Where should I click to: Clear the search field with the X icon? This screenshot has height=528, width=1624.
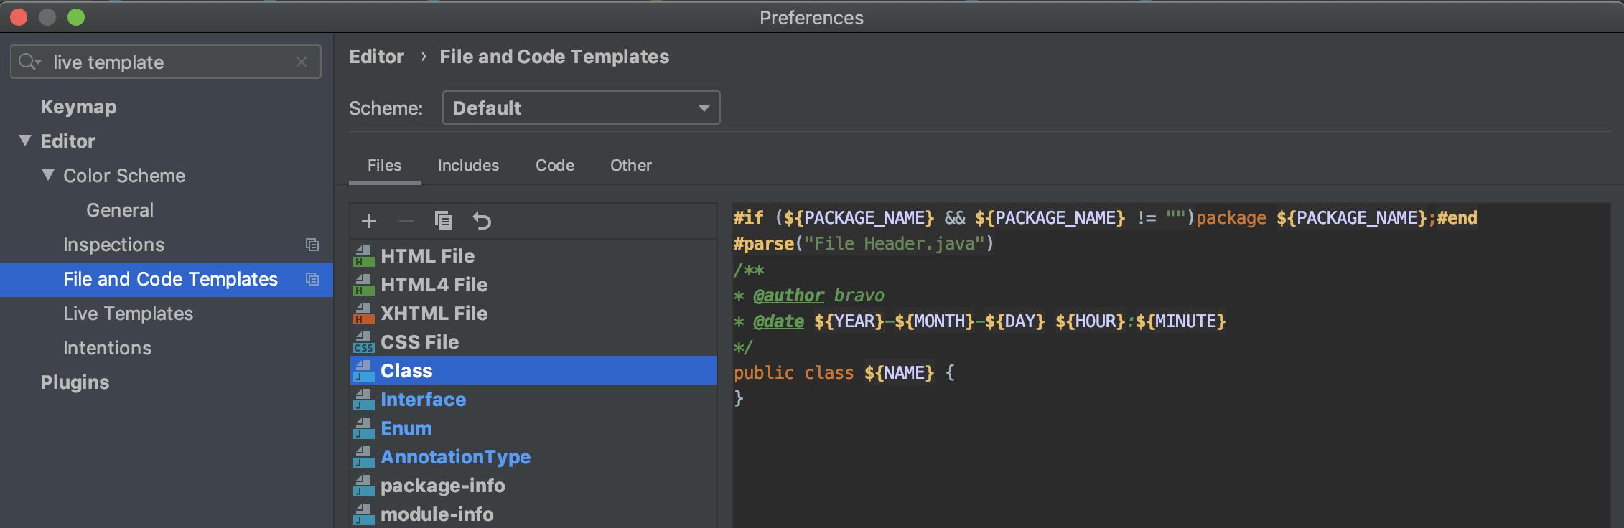[302, 62]
